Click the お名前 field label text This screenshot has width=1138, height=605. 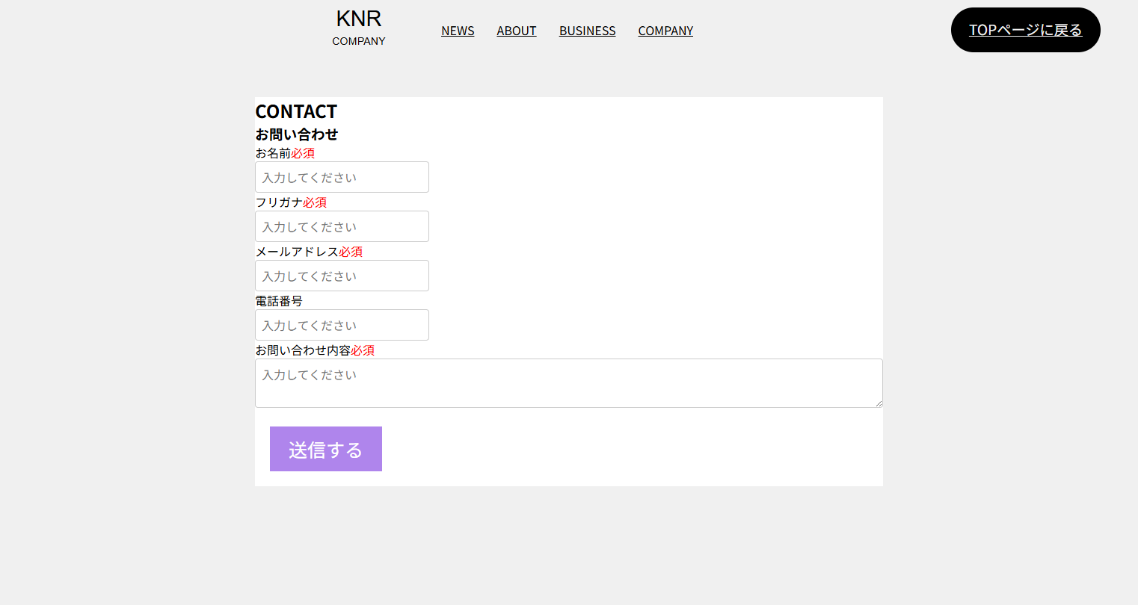[273, 153]
